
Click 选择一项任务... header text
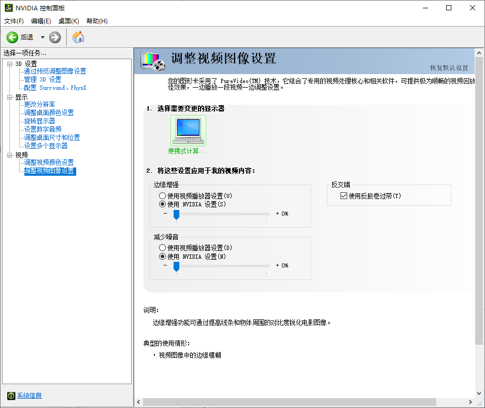coord(25,53)
